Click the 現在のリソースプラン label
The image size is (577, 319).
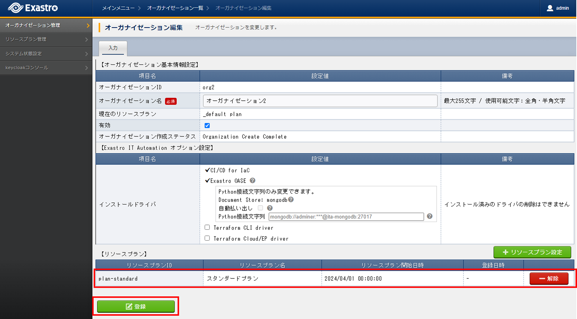point(127,114)
